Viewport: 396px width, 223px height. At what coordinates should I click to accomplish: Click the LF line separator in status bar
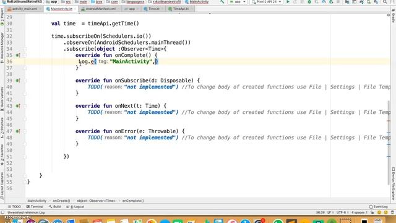tap(330, 212)
